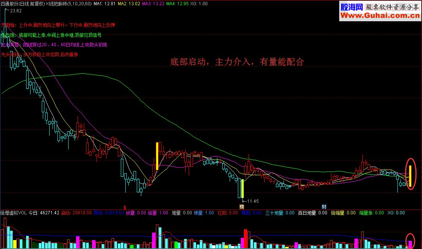
Task: Click the 倍增虚拟VOL indicator name
Action: [14, 213]
